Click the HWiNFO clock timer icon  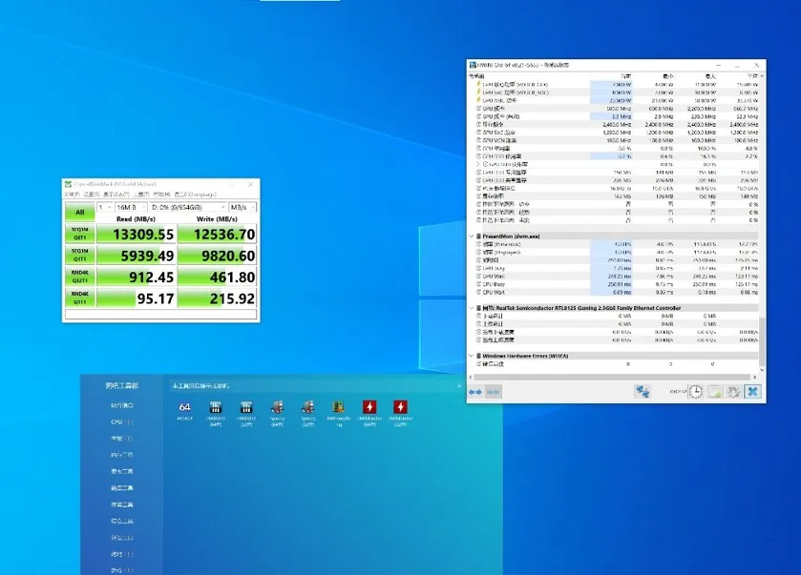697,392
